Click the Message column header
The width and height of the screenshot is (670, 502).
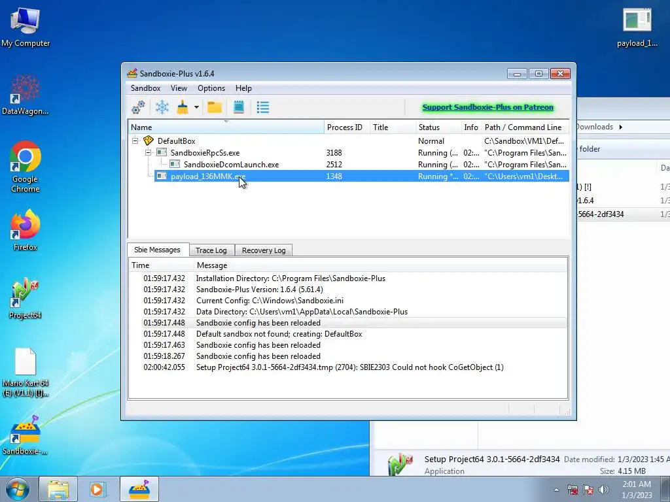point(380,265)
